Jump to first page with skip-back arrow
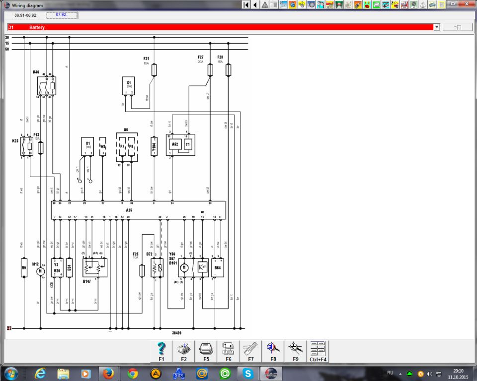 point(246,4)
